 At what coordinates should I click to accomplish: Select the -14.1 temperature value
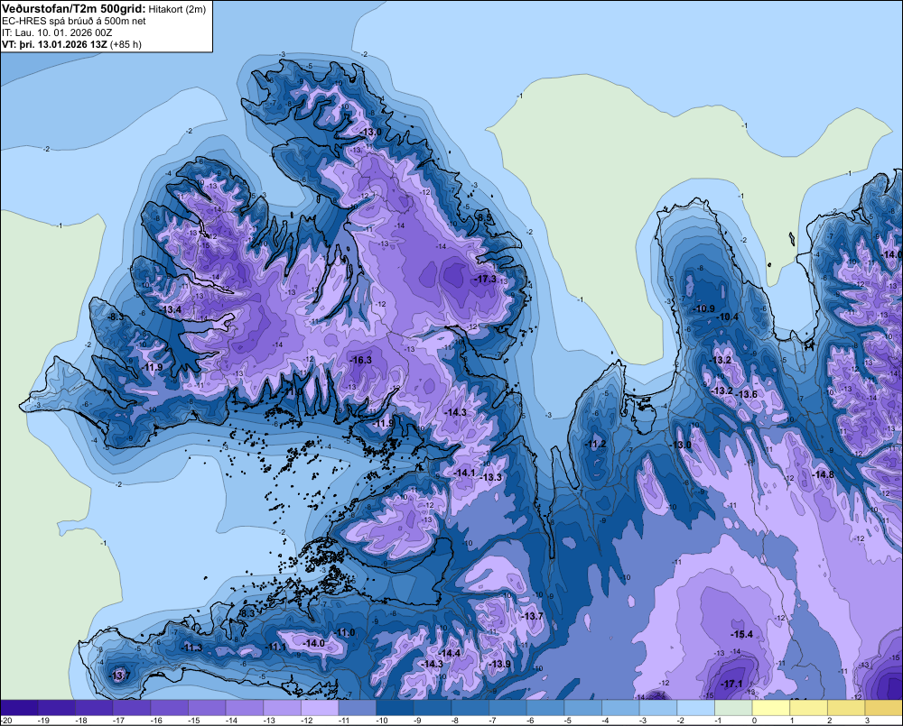(x=465, y=473)
